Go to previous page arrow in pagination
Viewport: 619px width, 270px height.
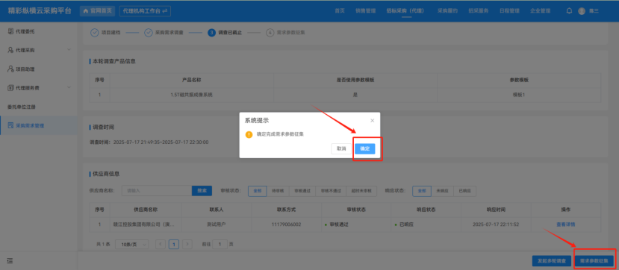[x=161, y=244]
